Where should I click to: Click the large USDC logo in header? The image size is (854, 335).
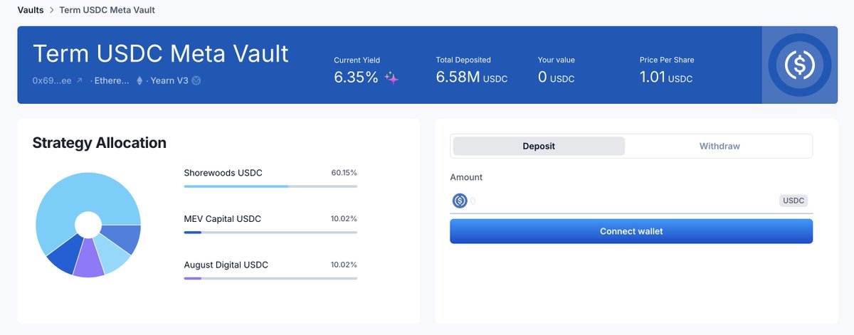pyautogui.click(x=799, y=65)
